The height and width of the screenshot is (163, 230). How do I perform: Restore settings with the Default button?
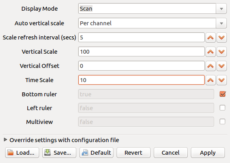pyautogui.click(x=96, y=153)
